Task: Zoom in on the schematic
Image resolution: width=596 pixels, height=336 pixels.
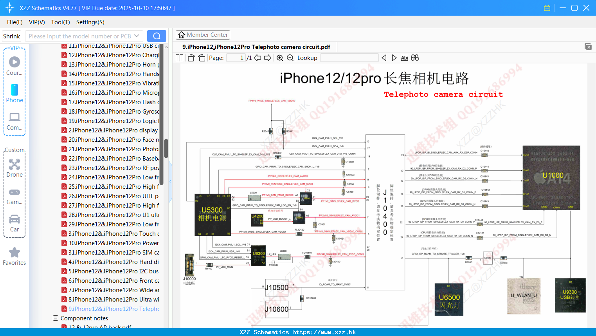Action: tap(280, 58)
